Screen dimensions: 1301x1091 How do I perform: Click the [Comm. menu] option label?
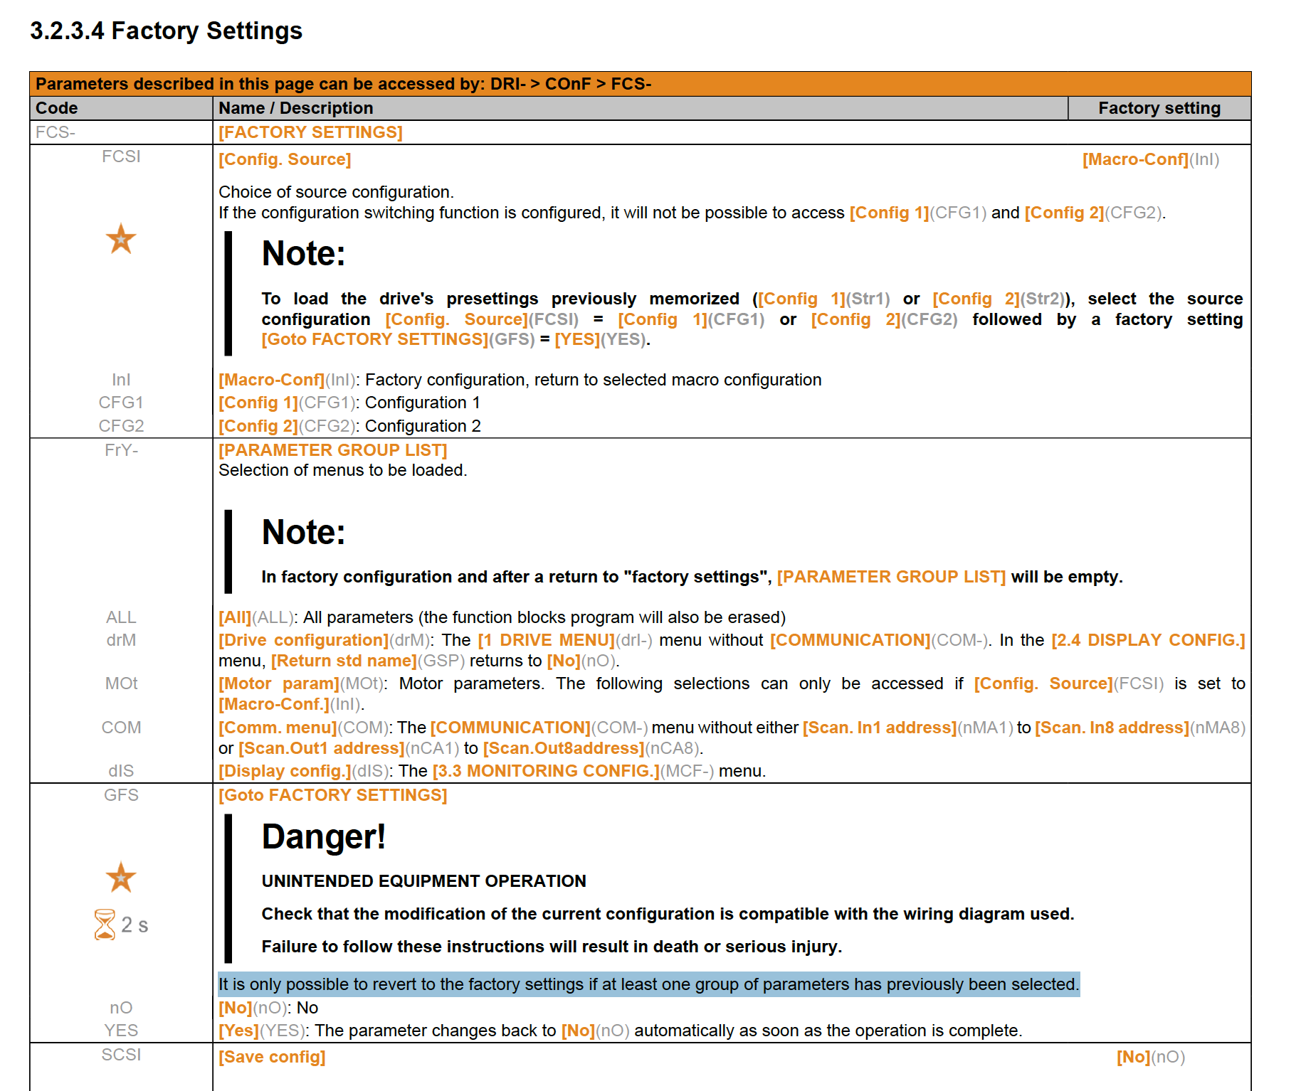click(278, 728)
